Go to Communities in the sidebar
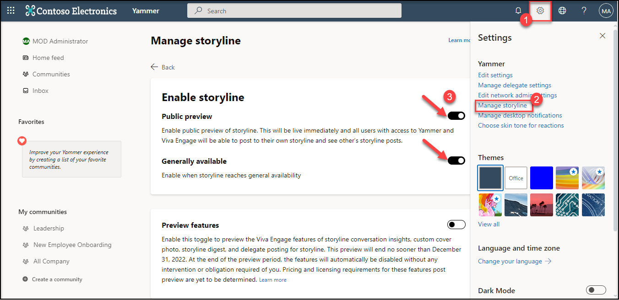Screen dimensions: 619x300 pos(51,74)
